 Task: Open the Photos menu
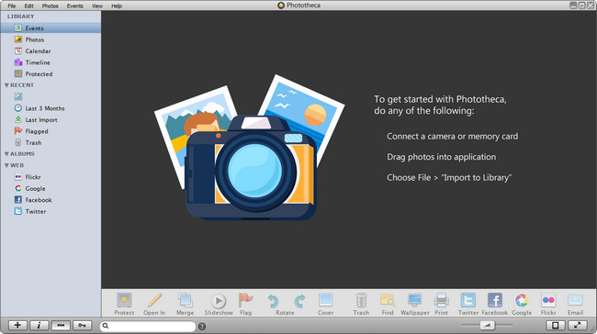pyautogui.click(x=50, y=6)
